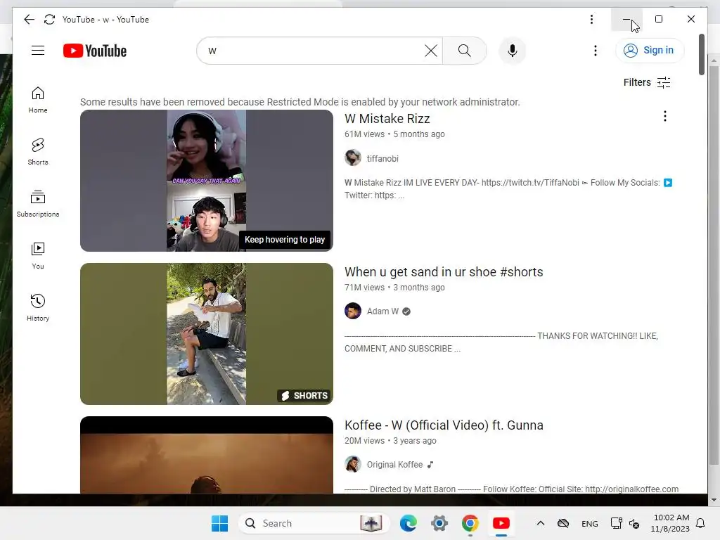Open Google Chrome from the taskbar
Screen dimensions: 720x540
click(x=470, y=523)
